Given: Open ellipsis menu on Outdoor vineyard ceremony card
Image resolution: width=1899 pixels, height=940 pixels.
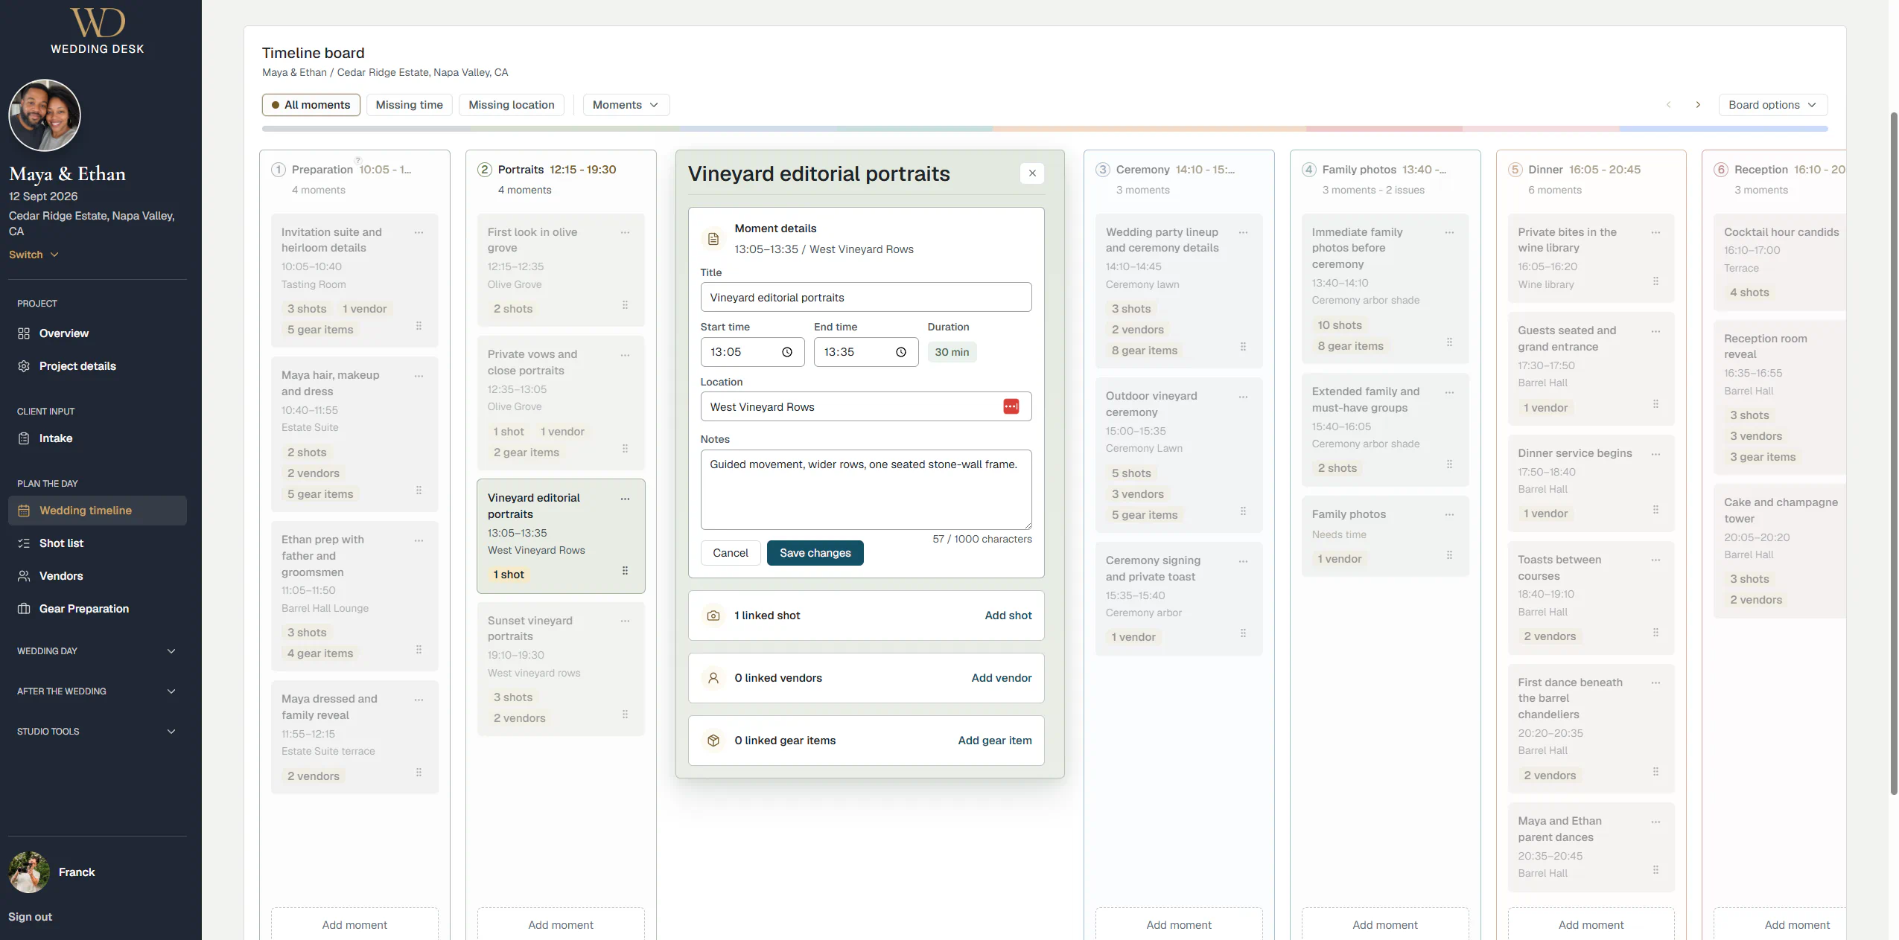Looking at the screenshot, I should (1243, 397).
